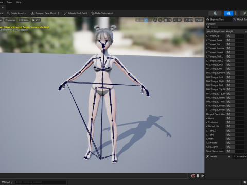Click the search magnifier icon

[208, 27]
